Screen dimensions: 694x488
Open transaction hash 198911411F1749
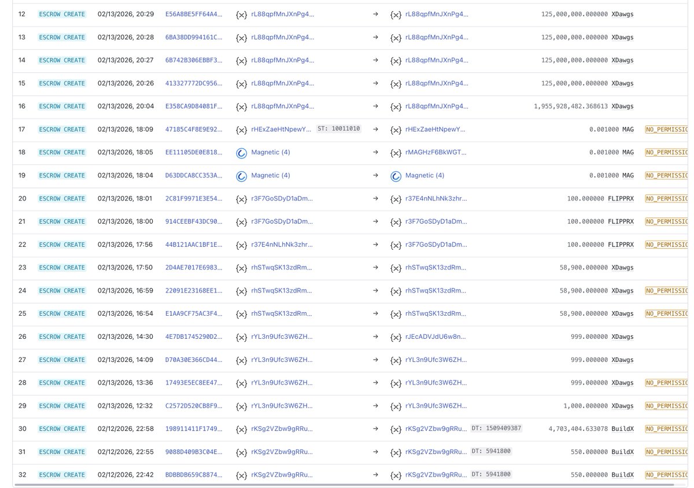point(194,428)
